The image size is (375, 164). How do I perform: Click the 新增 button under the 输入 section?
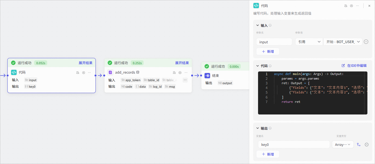(x=268, y=51)
